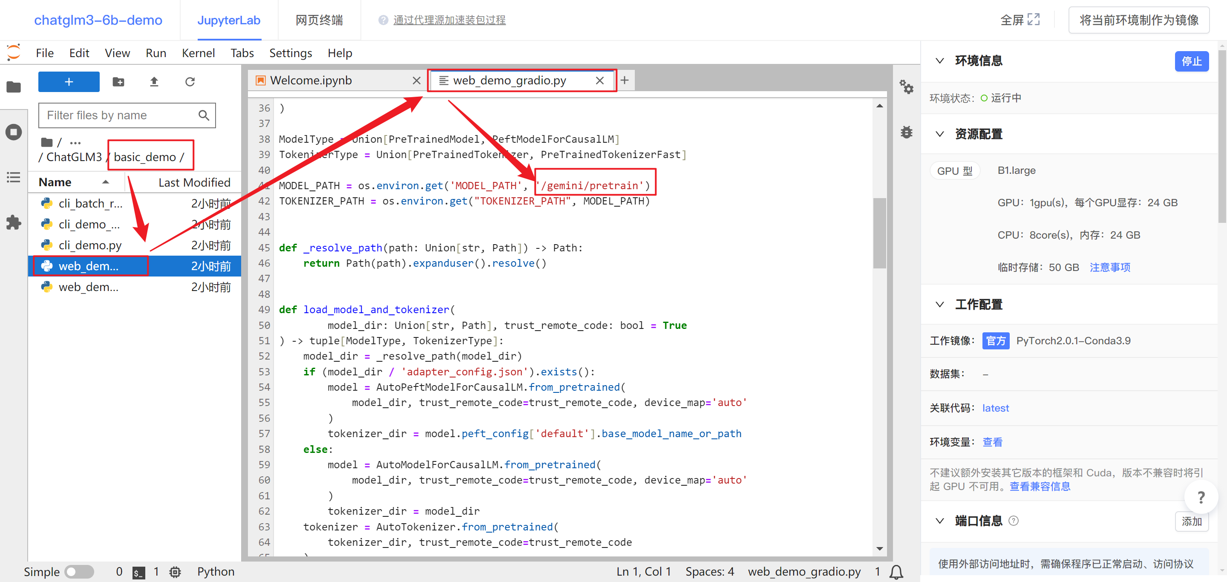This screenshot has height=582, width=1227.
Task: Refresh the file browser list
Action: tap(190, 82)
